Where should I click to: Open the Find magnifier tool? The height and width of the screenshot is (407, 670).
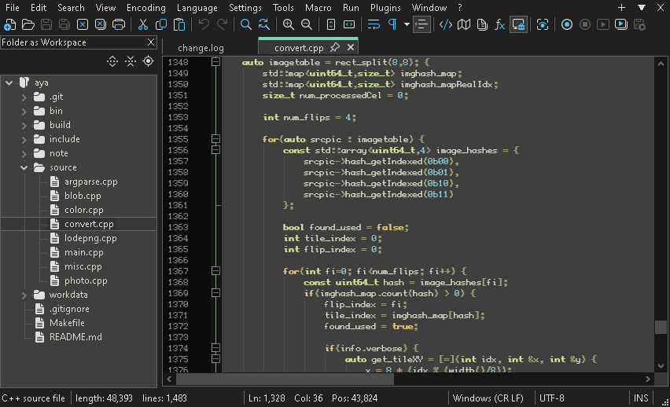pos(246,24)
